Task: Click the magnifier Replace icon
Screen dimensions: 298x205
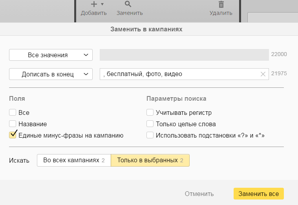Action: click(128, 4)
